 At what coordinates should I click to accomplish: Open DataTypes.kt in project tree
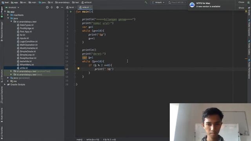click(27, 25)
